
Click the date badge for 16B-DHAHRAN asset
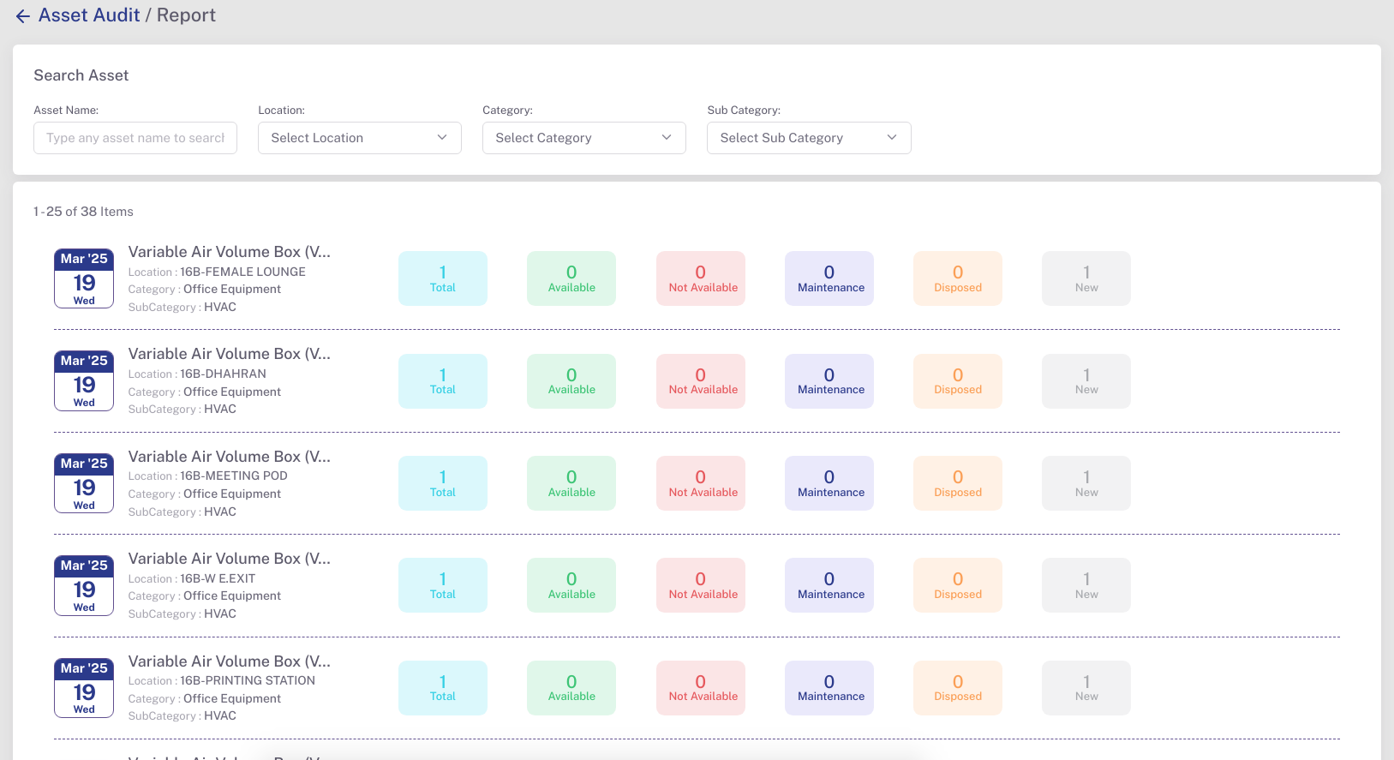[84, 380]
